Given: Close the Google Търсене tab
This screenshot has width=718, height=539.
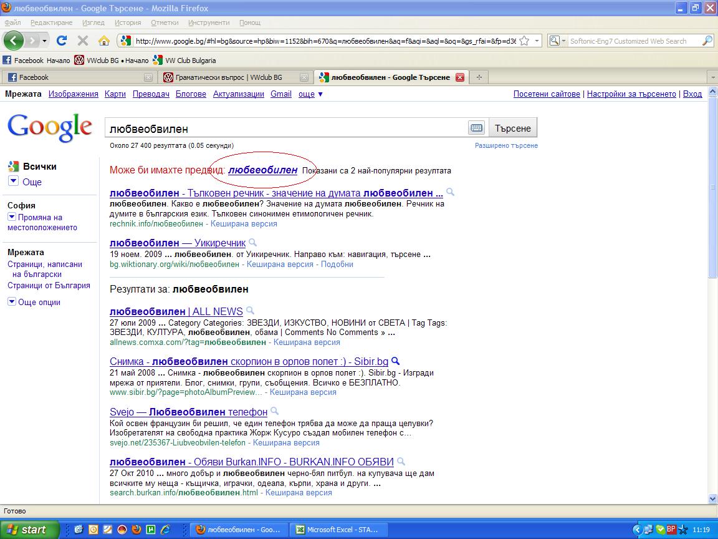Looking at the screenshot, I should point(460,77).
